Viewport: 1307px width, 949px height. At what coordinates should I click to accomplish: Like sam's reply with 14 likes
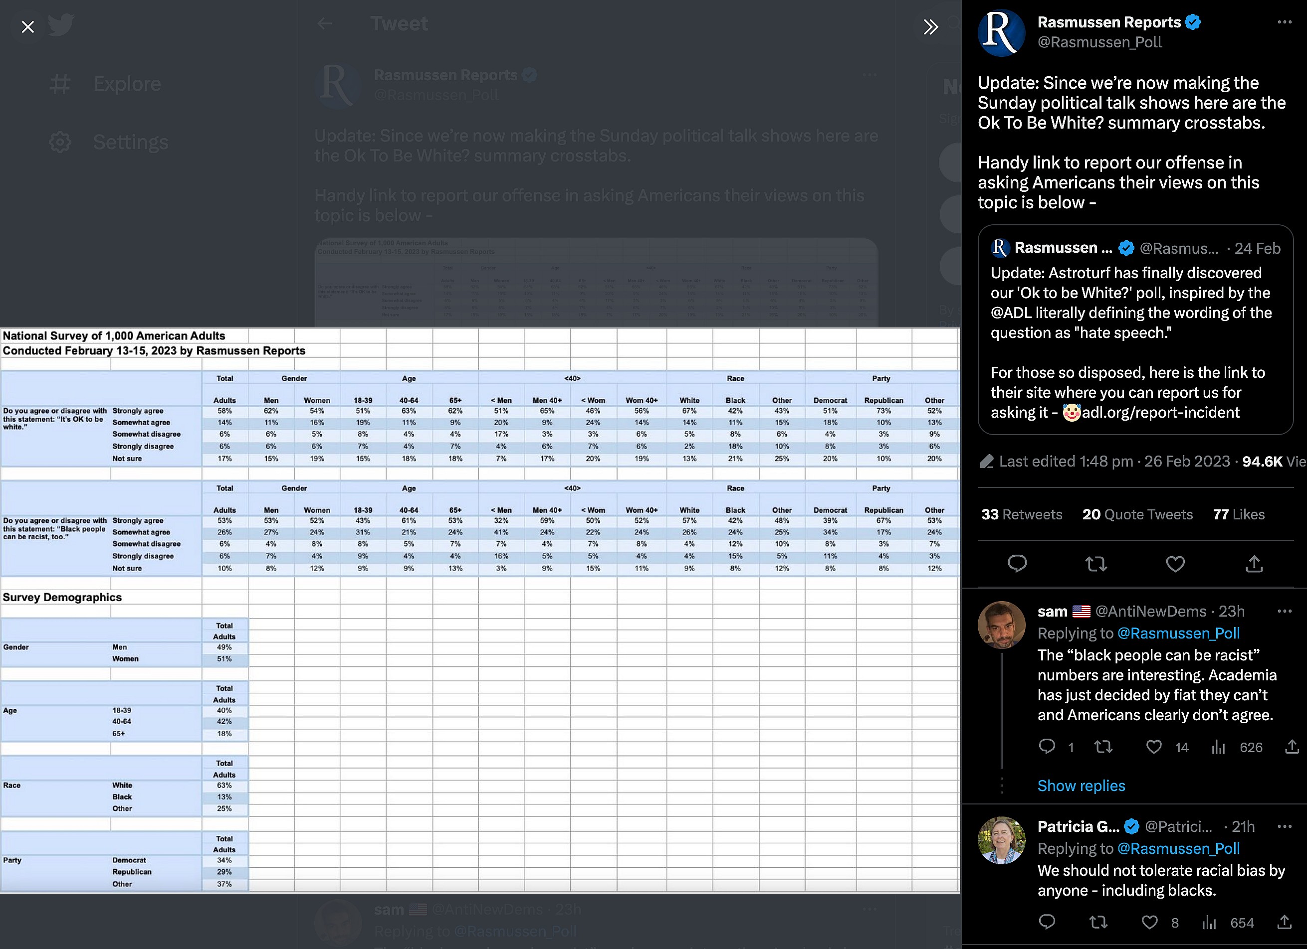1154,747
